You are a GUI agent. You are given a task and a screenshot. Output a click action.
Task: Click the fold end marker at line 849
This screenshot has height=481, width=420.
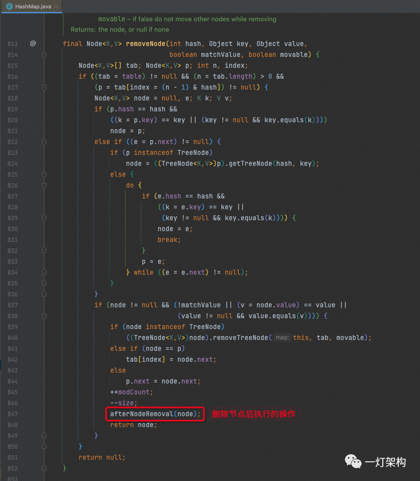click(x=44, y=435)
